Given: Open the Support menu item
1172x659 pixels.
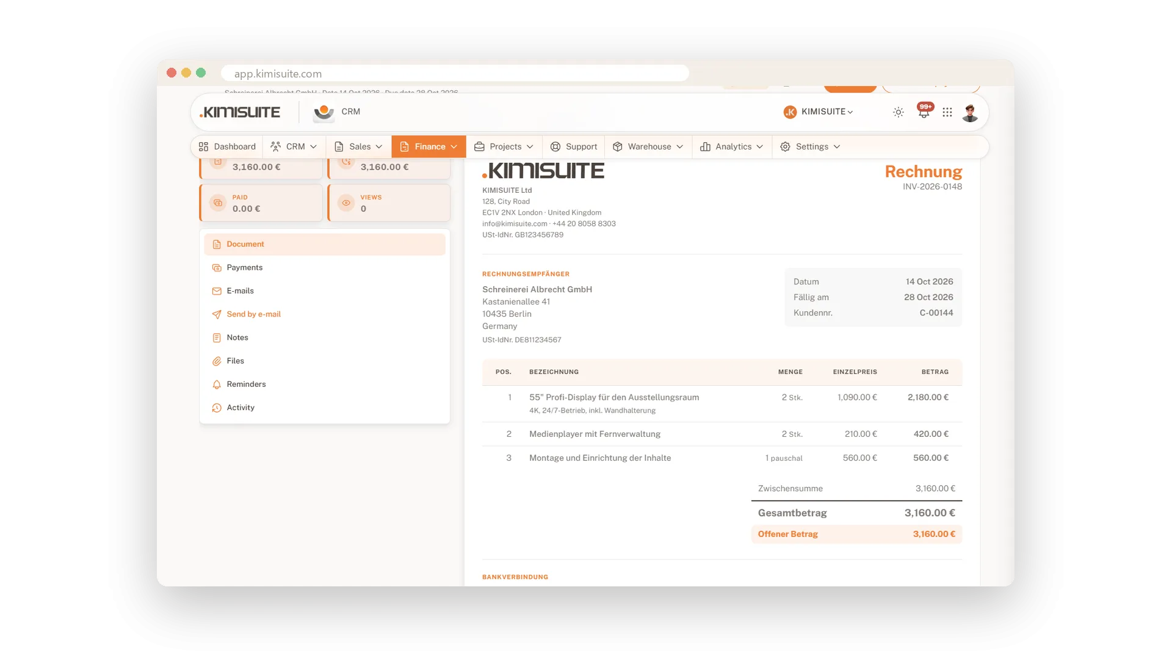Looking at the screenshot, I should (574, 146).
